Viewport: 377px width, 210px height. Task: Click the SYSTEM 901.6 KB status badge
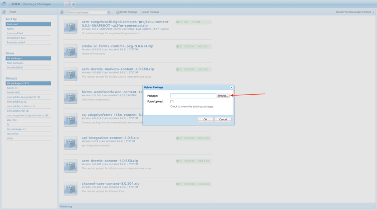click(x=194, y=138)
